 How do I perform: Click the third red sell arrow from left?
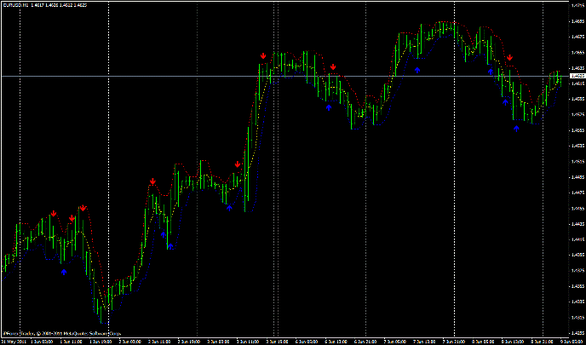(x=83, y=208)
